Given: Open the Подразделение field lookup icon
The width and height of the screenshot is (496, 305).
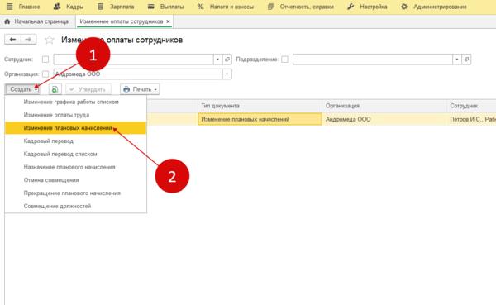Looking at the screenshot, I should click(466, 60).
